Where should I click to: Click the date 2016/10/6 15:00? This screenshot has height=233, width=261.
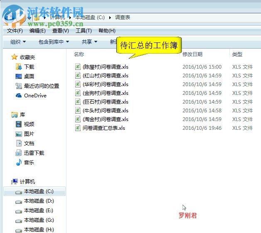pyautogui.click(x=202, y=67)
